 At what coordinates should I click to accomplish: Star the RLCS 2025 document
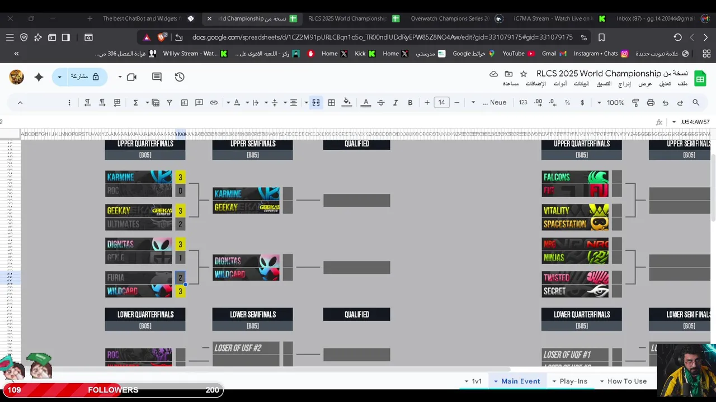(x=524, y=74)
